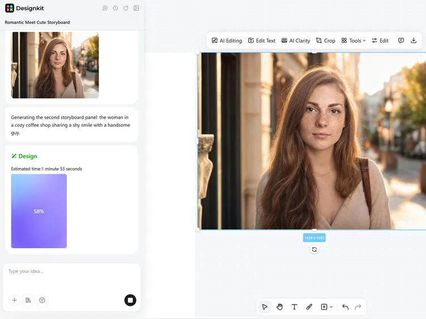This screenshot has height=319, width=426.
Task: Click the cube 3D model icon
Action: (42, 300)
